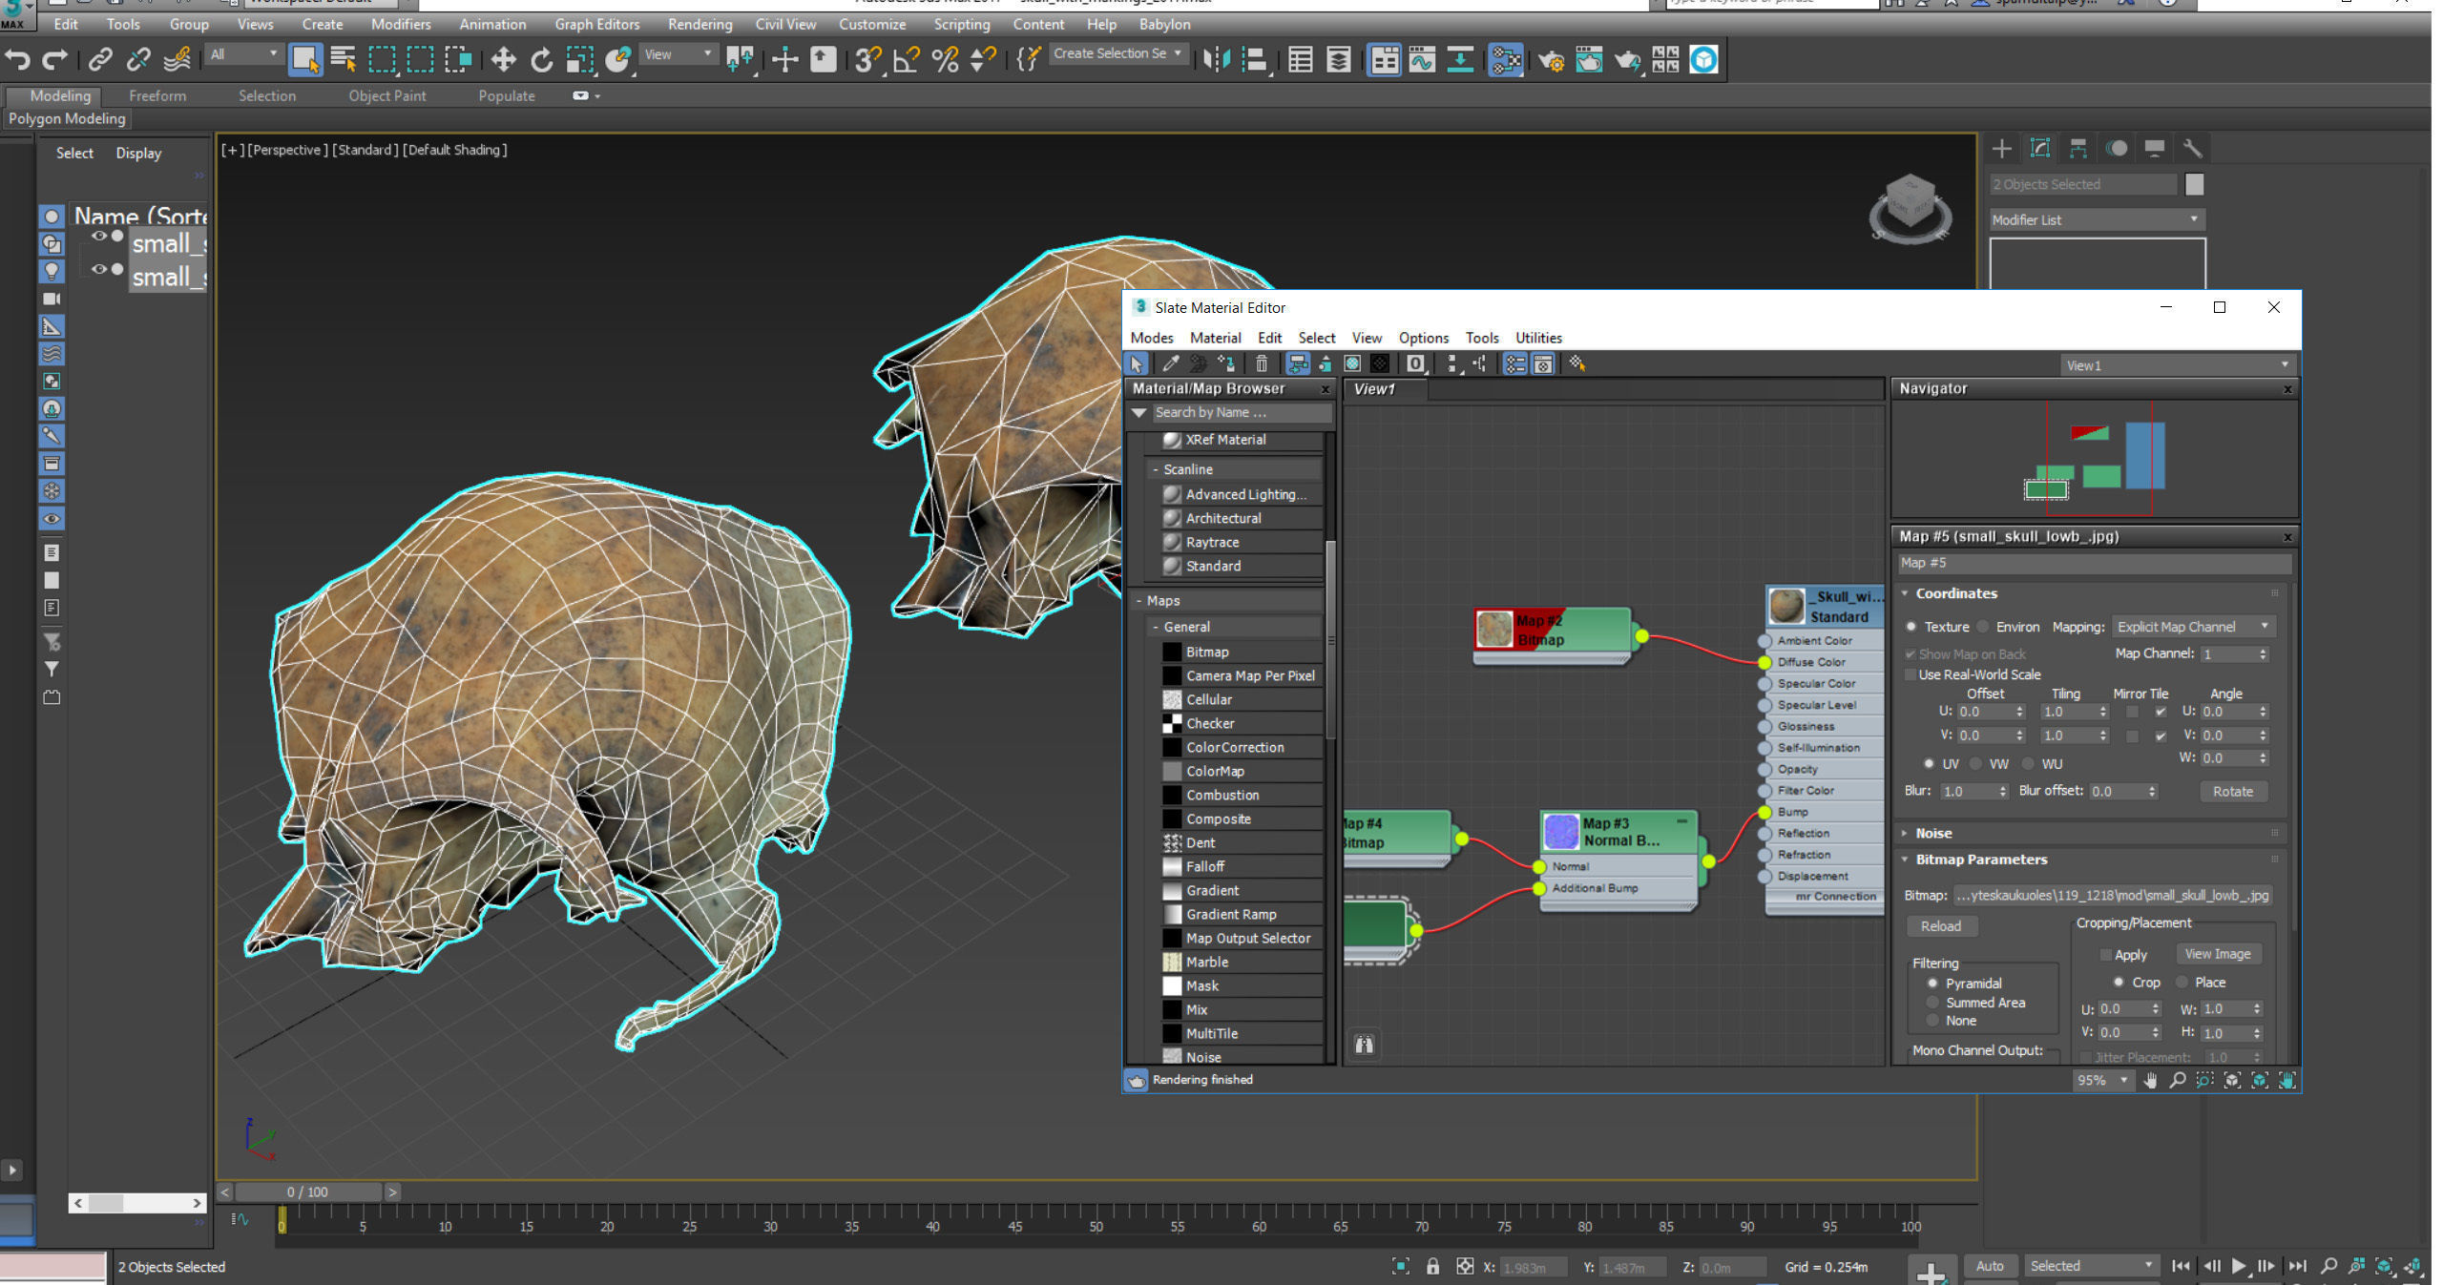This screenshot has height=1285, width=2443.
Task: Click Go to End playback button
Action: click(2298, 1266)
